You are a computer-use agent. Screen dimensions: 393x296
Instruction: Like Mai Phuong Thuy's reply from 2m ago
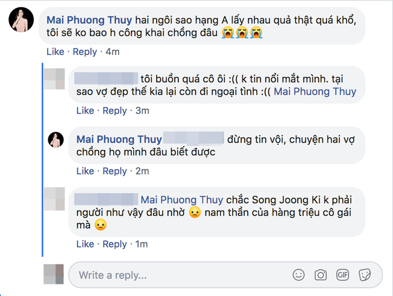click(x=85, y=171)
